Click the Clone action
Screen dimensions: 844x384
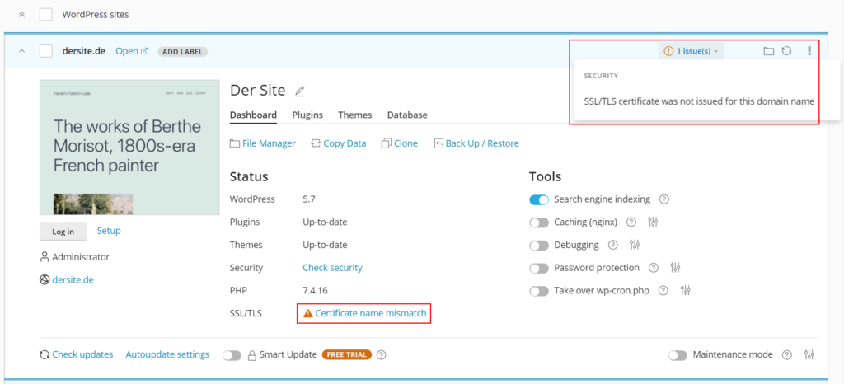tap(400, 143)
